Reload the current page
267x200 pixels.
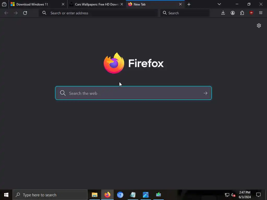pos(25,13)
